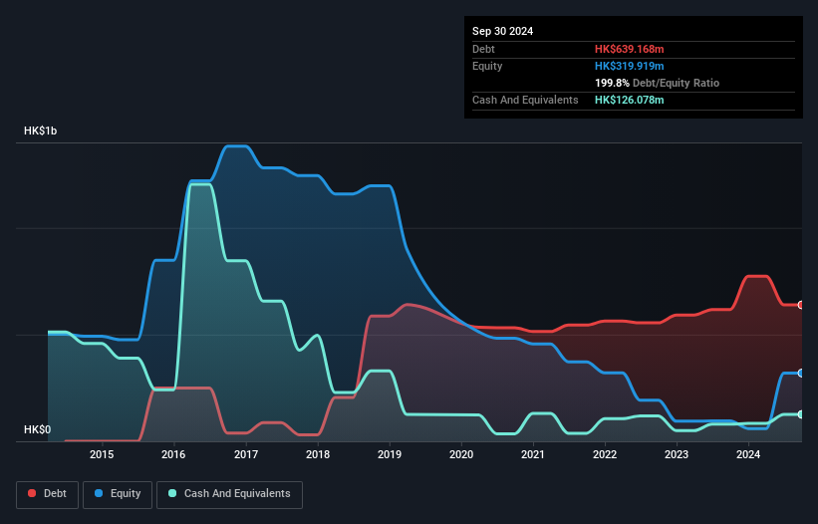Click the HK$319.919m equity value

pos(629,66)
